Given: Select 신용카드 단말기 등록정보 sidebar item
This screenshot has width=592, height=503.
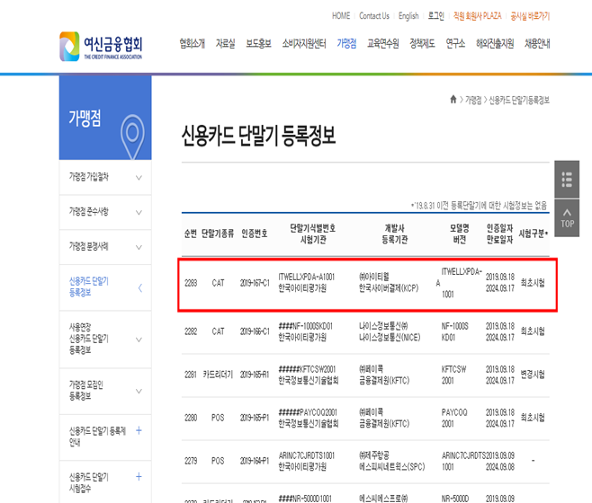Looking at the screenshot, I should [89, 287].
